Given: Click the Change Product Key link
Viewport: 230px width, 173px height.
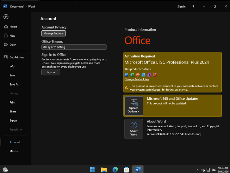Looking at the screenshot, I should 137,79.
